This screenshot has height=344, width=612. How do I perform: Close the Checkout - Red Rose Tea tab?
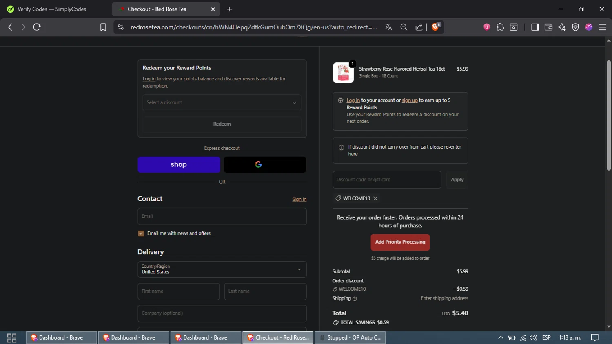tap(213, 9)
